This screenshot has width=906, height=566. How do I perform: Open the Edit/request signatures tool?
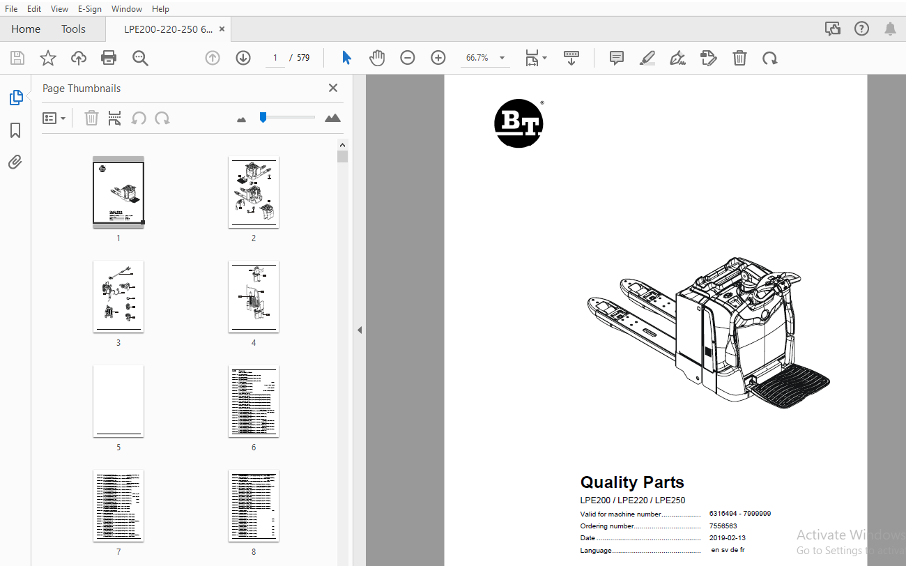pos(709,58)
